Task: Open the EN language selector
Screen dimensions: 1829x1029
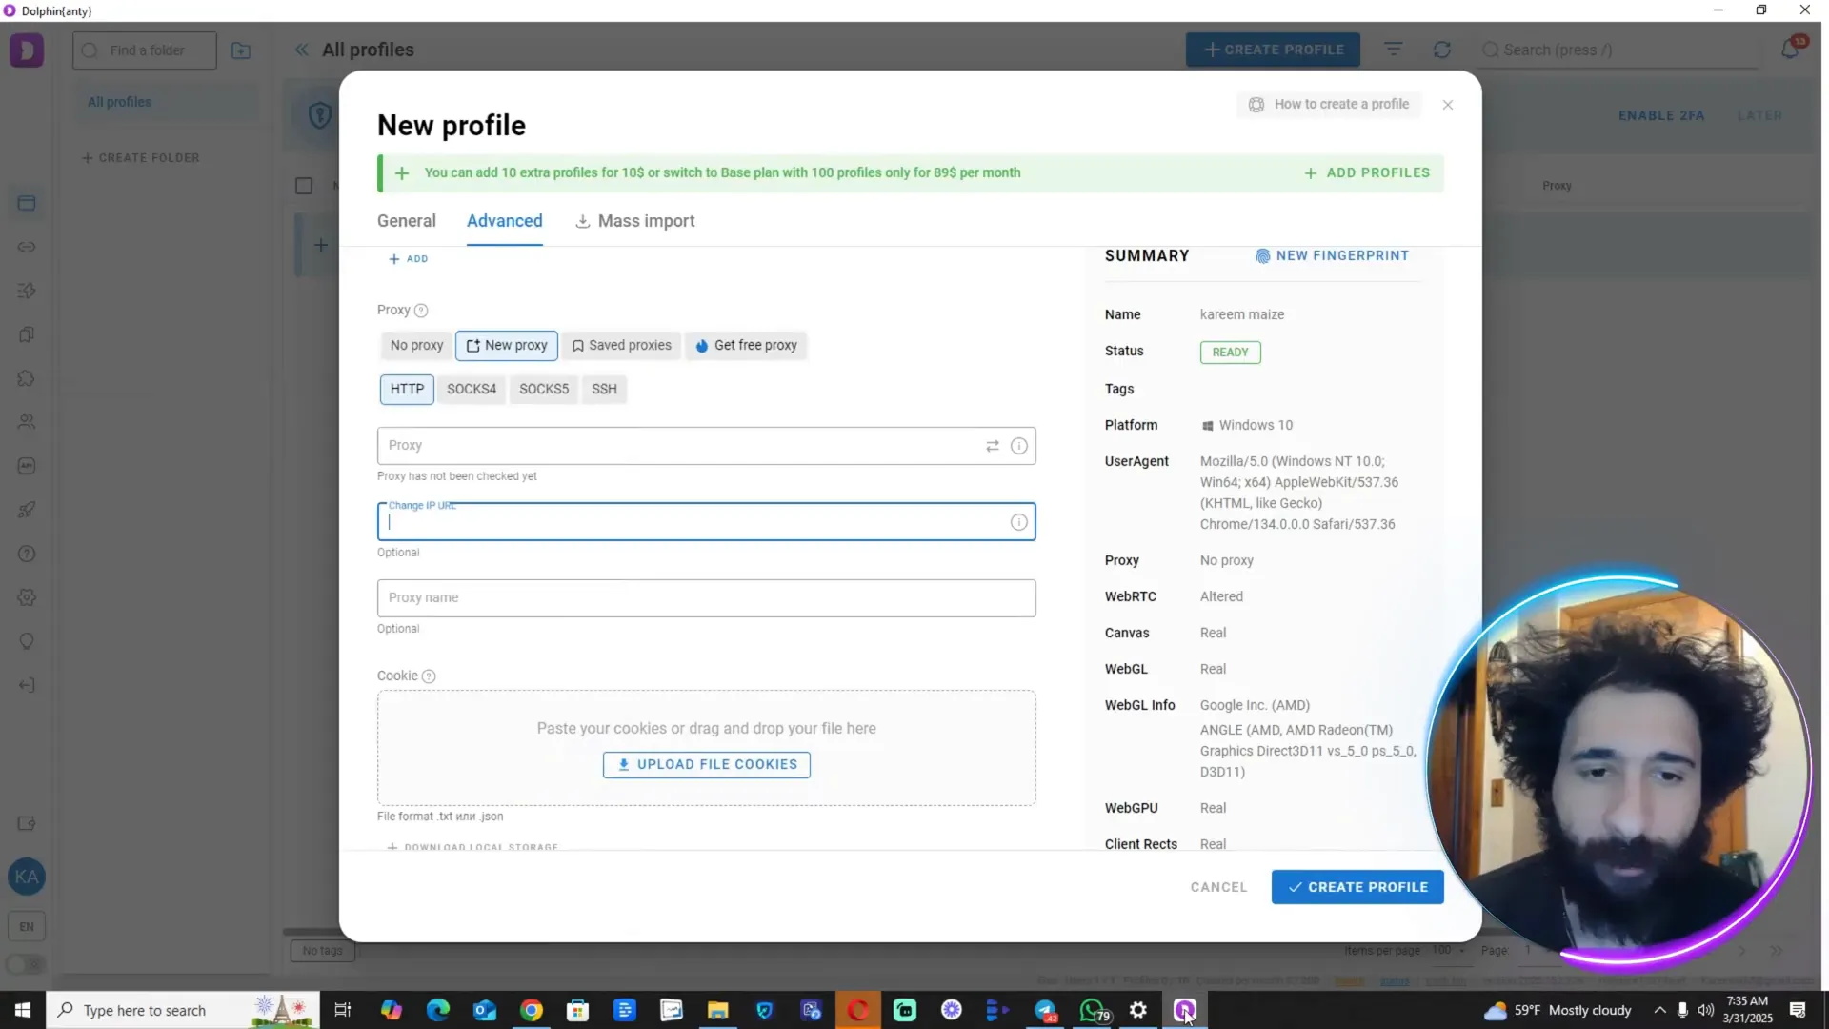Action: tap(27, 926)
